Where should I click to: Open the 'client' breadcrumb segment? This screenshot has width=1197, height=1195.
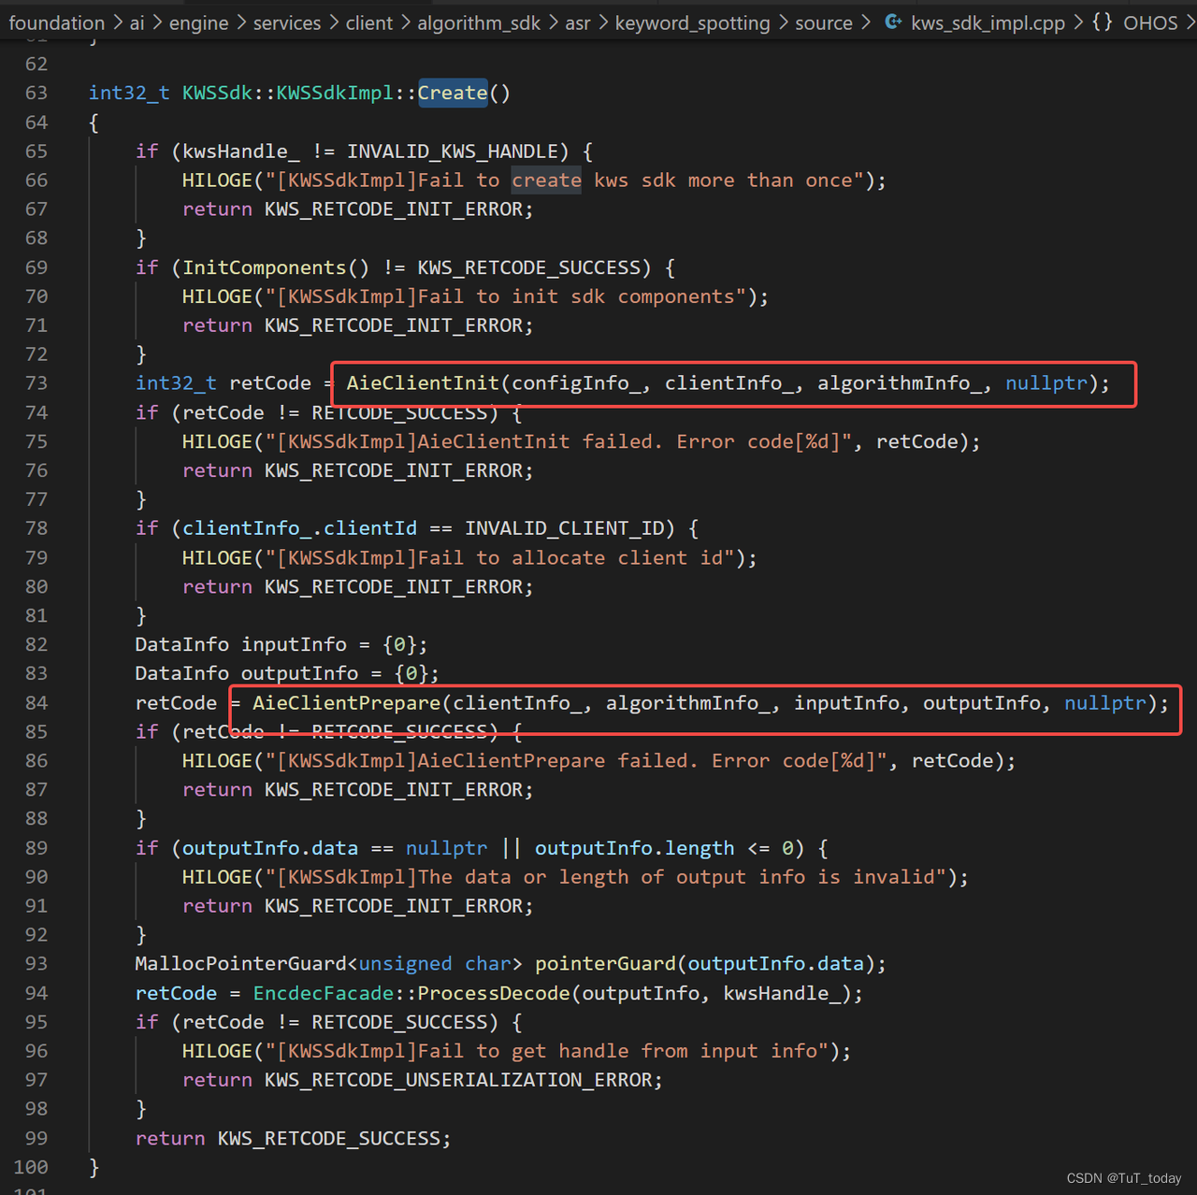click(369, 22)
